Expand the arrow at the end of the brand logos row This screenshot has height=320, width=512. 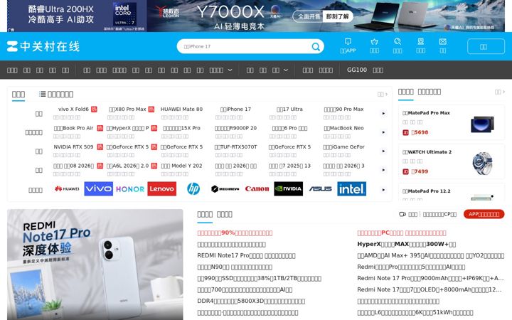pyautogui.click(x=384, y=190)
